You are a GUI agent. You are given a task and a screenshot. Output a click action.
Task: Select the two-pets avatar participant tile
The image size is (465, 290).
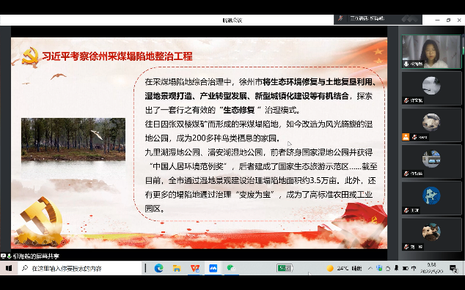431,234
